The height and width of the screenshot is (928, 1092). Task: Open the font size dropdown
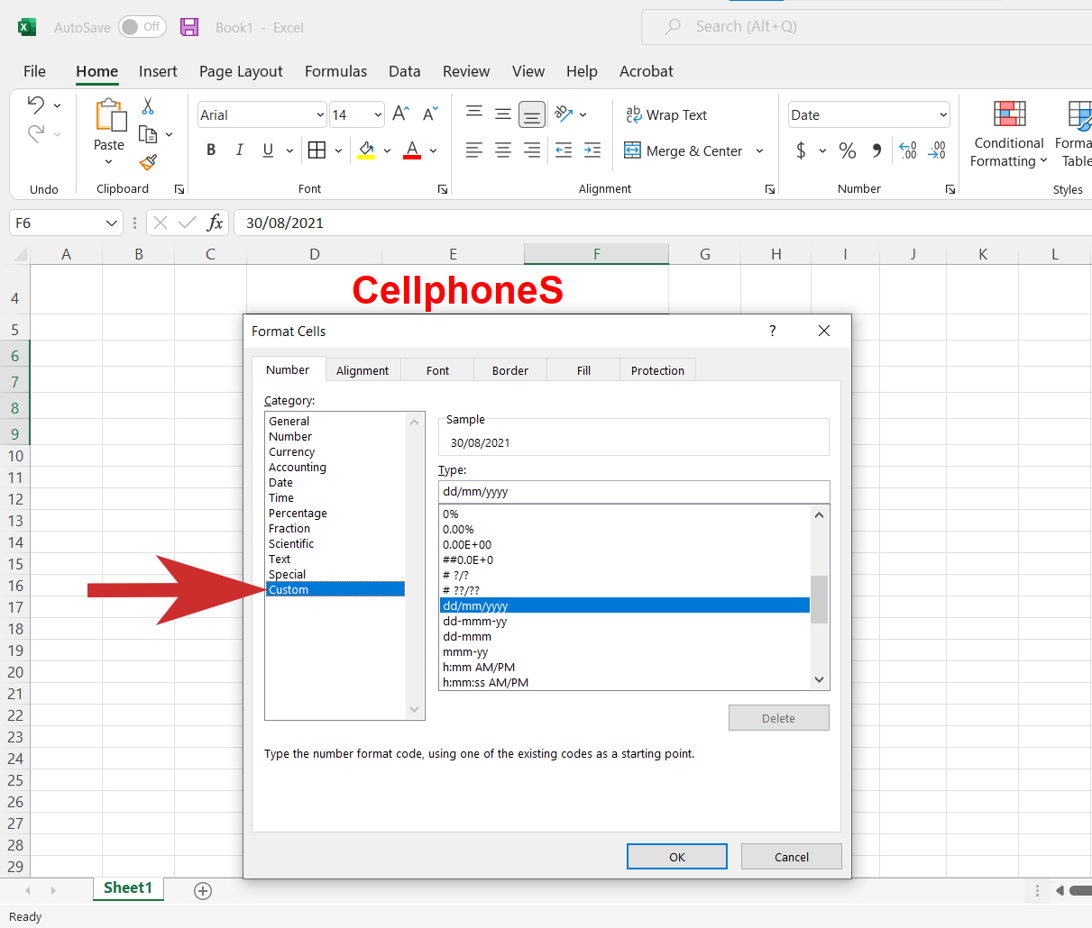point(378,114)
